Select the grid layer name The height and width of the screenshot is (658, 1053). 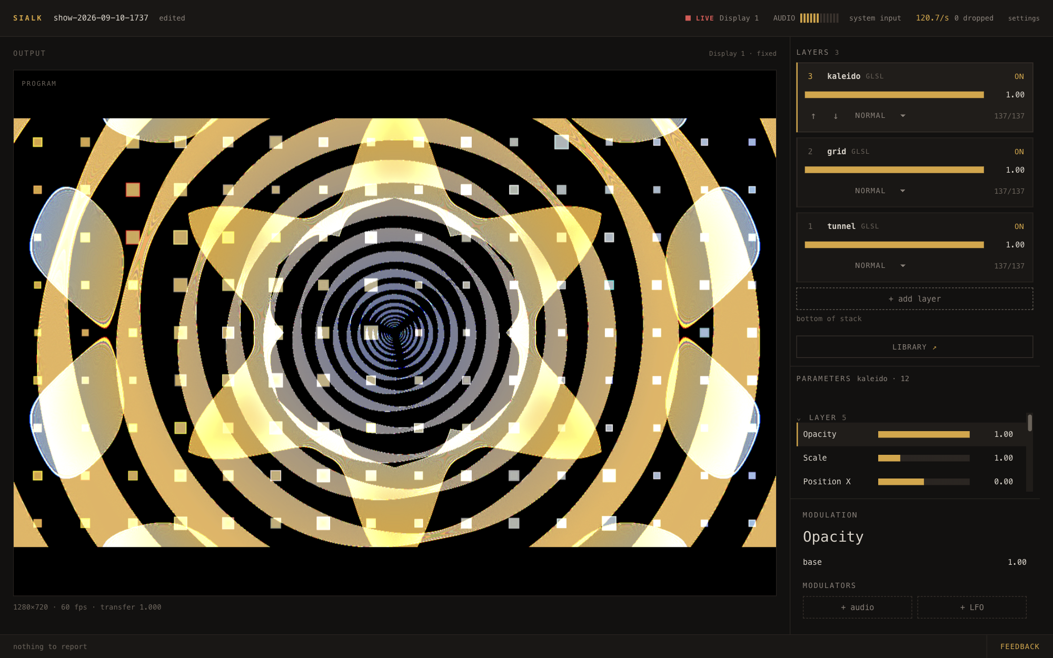(x=836, y=152)
